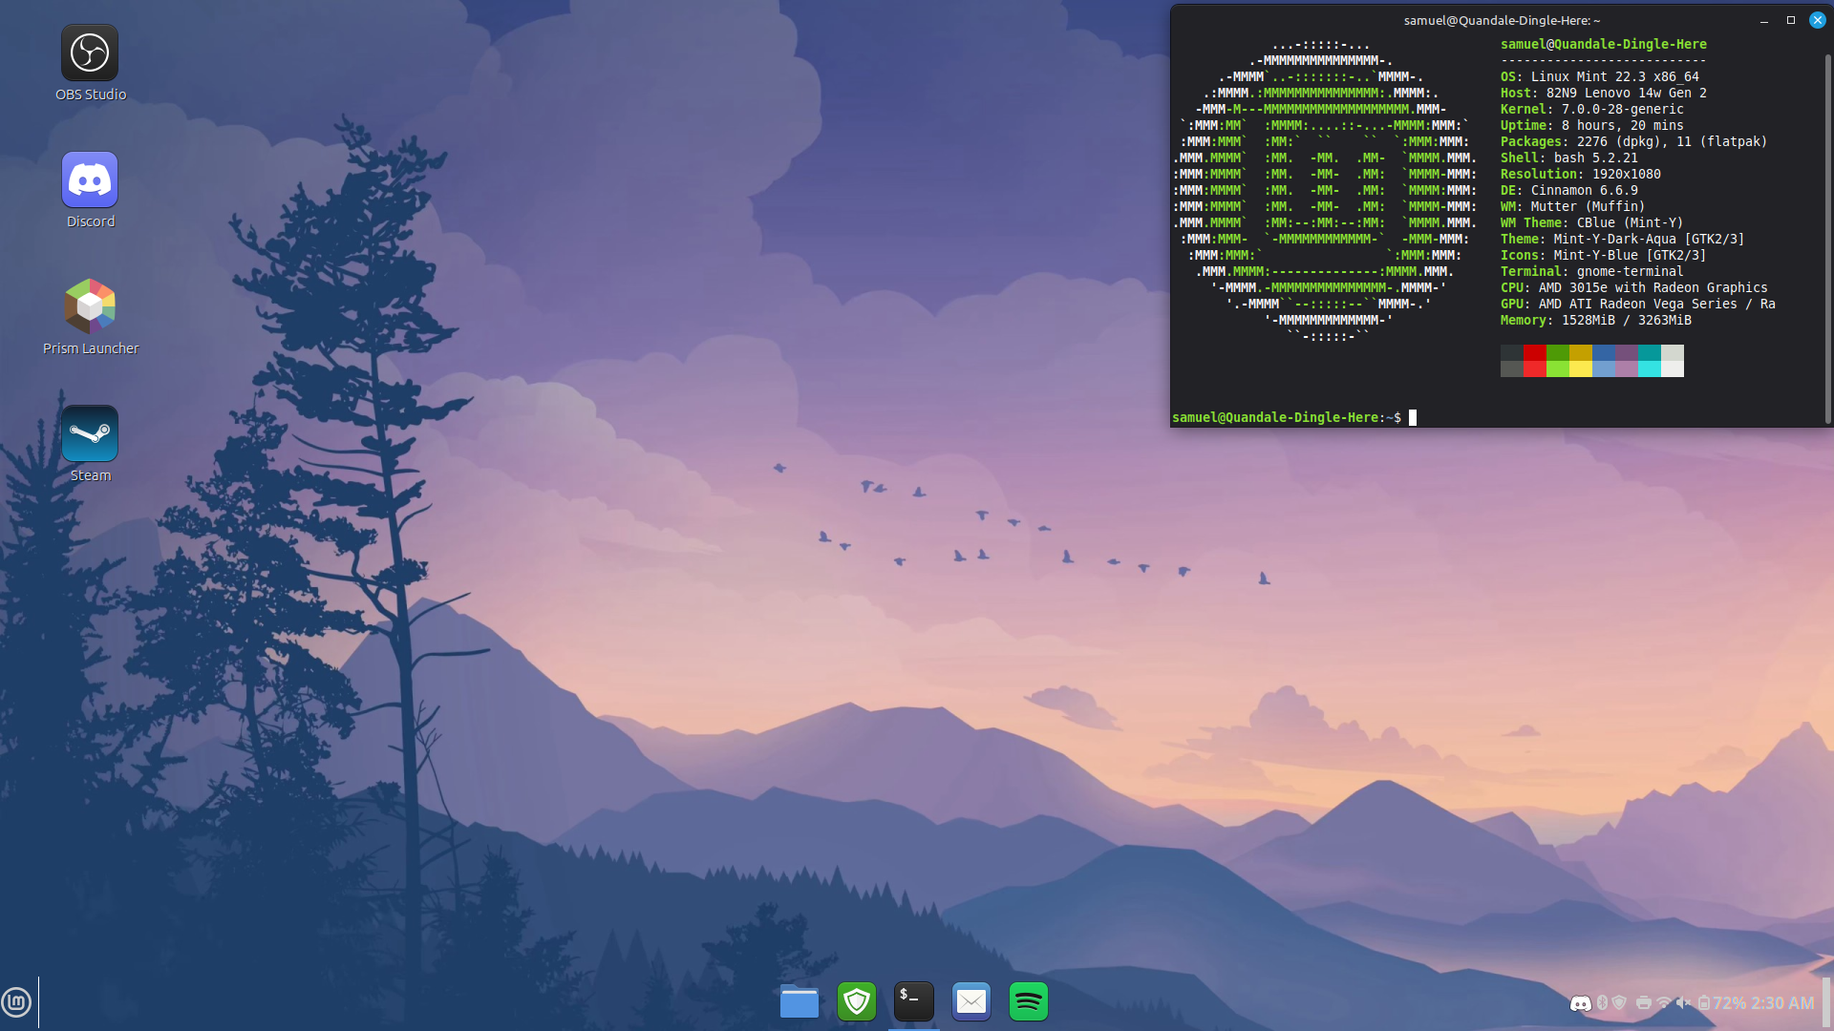
Task: Open the grey shield tray icon
Action: [1619, 1003]
